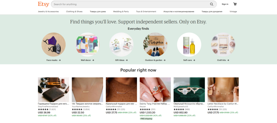Viewport: 277px width, 123px height.
Task: Open the Craft kits category circle
Action: click(x=223, y=44)
